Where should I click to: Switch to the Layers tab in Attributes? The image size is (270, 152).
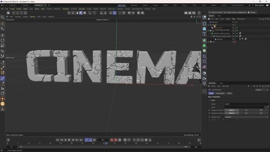click(x=221, y=83)
